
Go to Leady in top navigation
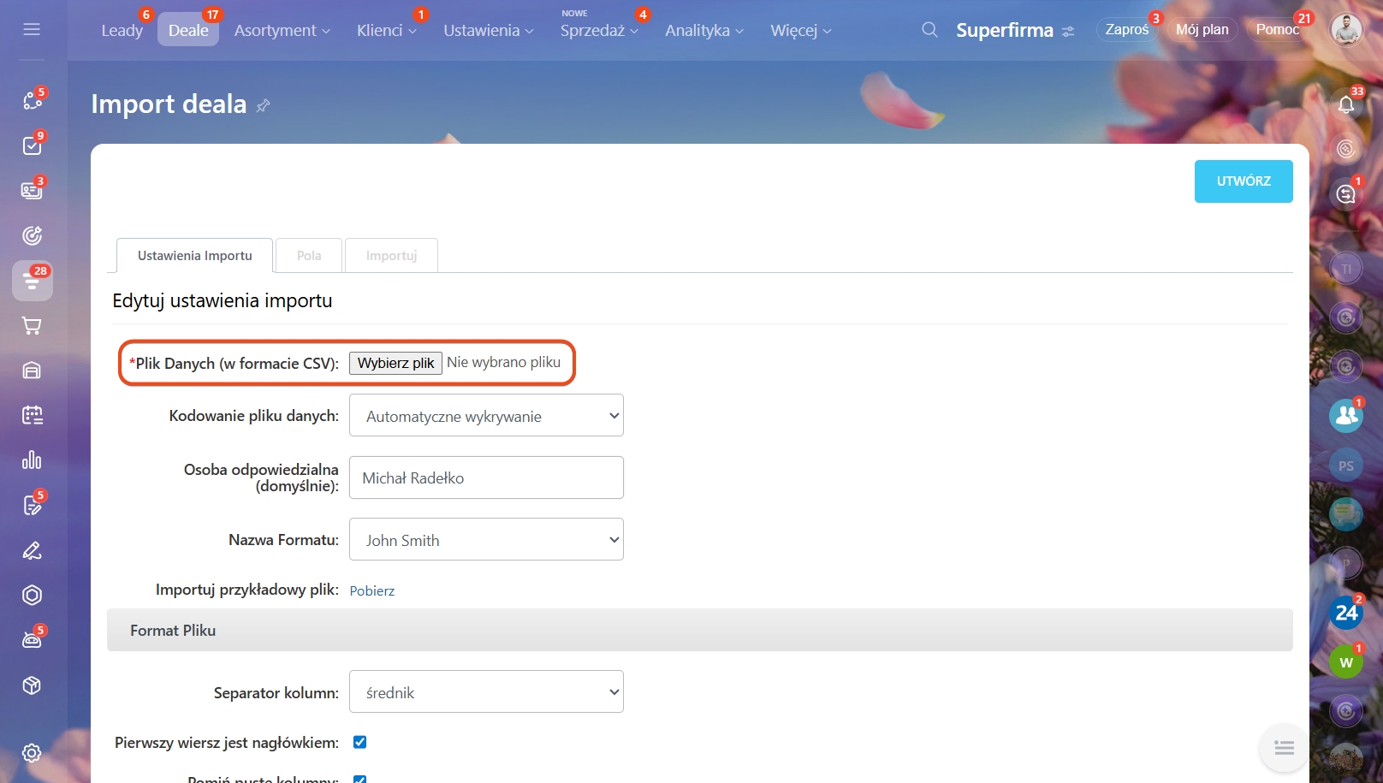122,30
